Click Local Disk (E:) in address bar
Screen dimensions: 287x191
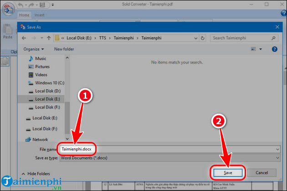click(x=79, y=38)
